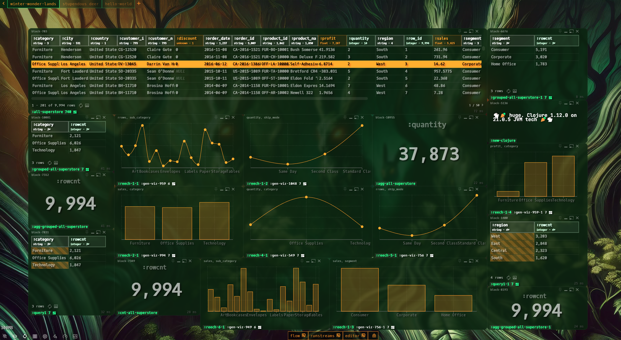Add a new tab with plus button

pyautogui.click(x=139, y=3)
